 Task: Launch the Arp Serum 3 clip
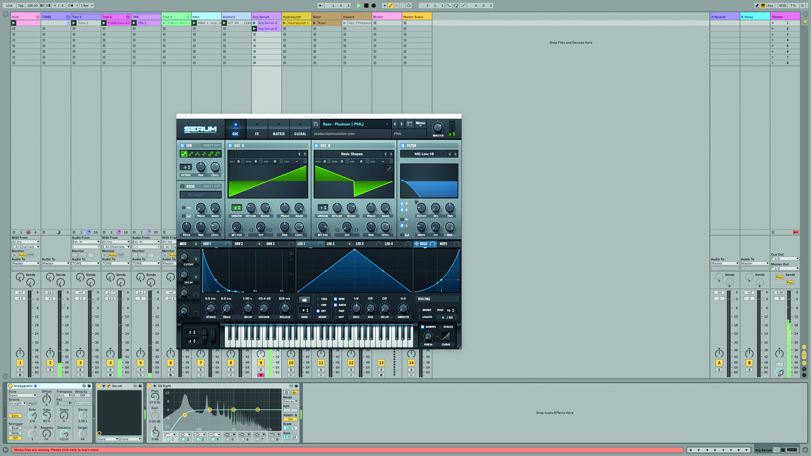tap(254, 29)
